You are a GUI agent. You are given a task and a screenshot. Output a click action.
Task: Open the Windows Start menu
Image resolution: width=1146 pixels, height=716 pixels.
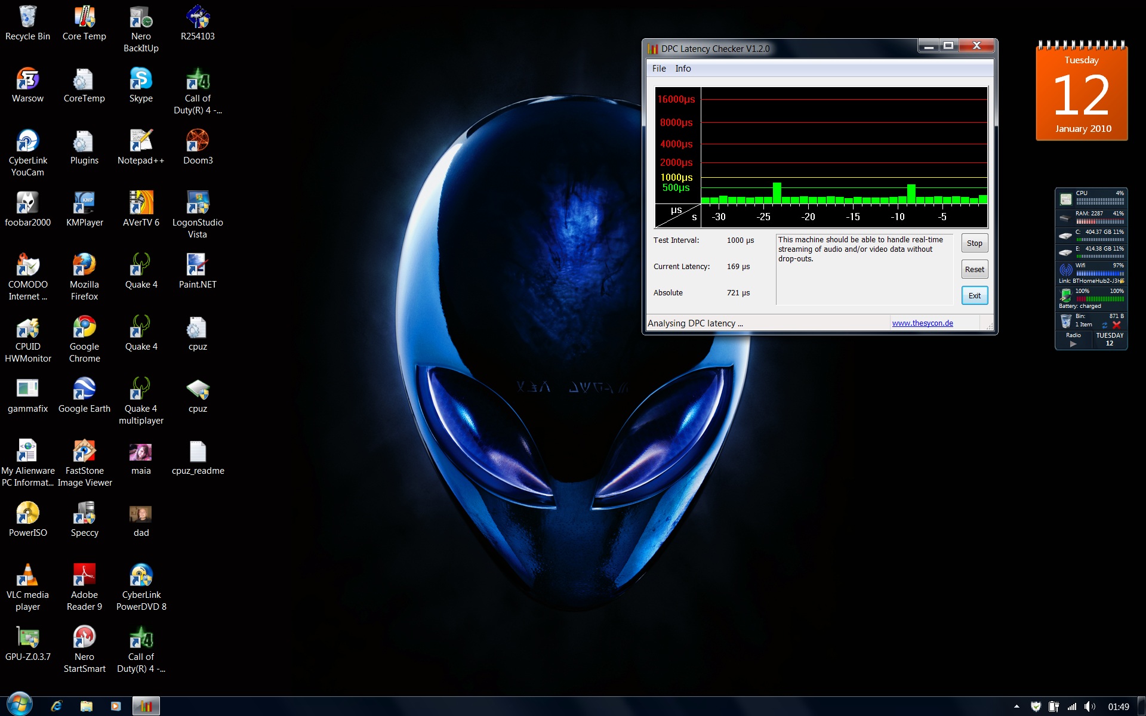[x=19, y=705]
